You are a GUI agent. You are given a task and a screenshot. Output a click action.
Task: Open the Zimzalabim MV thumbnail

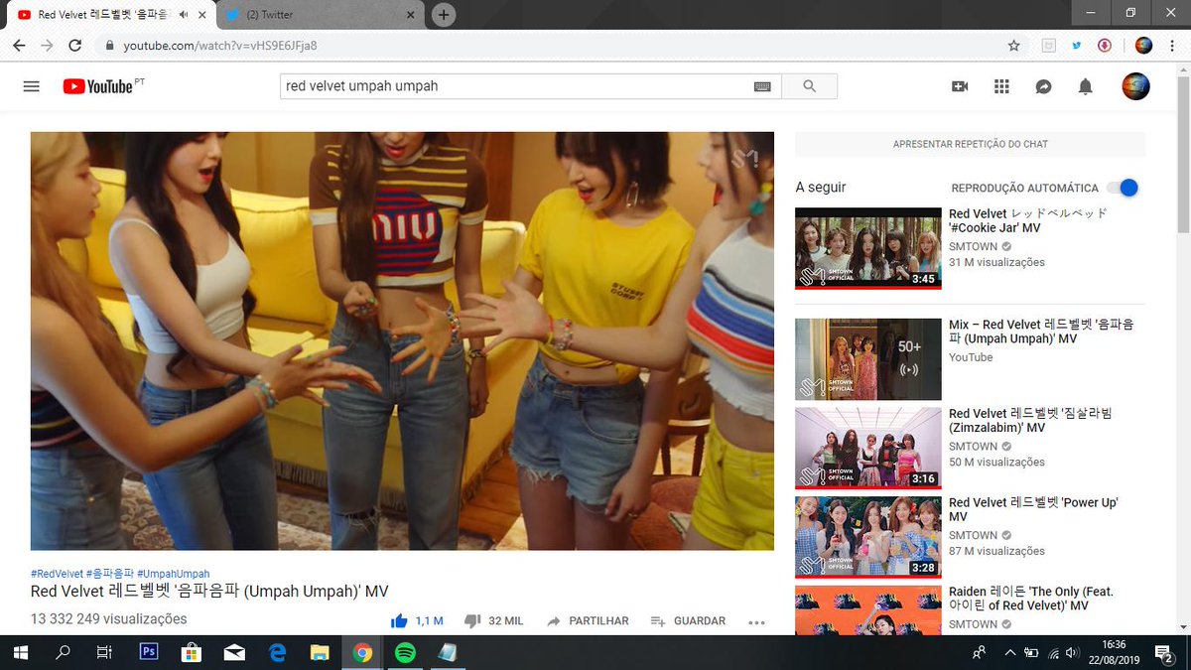click(867, 448)
